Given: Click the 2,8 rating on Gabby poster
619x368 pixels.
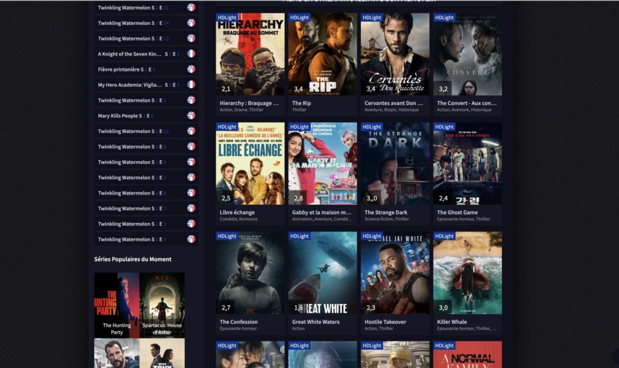Looking at the screenshot, I should click(x=298, y=198).
